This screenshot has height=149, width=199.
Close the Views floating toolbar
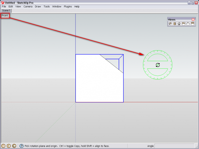[x=193, y=20]
